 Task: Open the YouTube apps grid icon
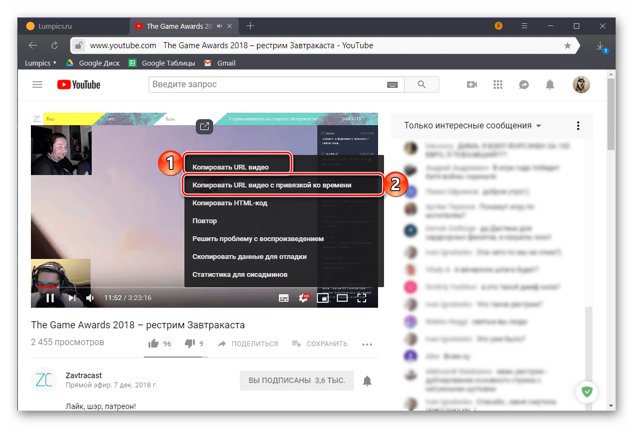498,85
